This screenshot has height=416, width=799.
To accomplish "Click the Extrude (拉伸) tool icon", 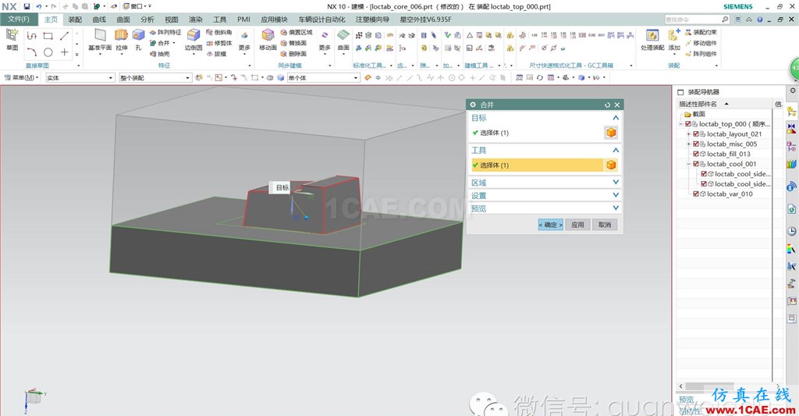I will click(121, 36).
